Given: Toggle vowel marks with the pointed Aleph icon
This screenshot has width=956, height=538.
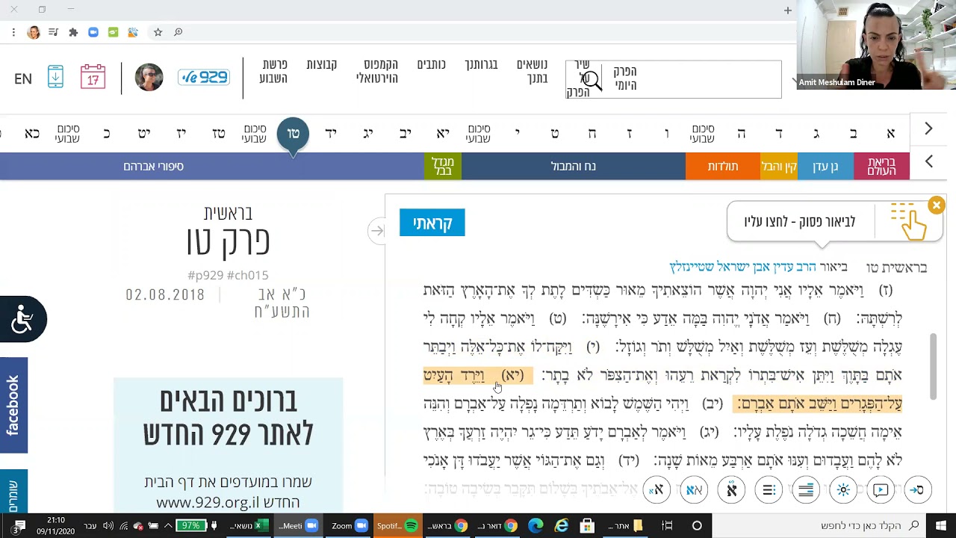Looking at the screenshot, I should click(731, 490).
